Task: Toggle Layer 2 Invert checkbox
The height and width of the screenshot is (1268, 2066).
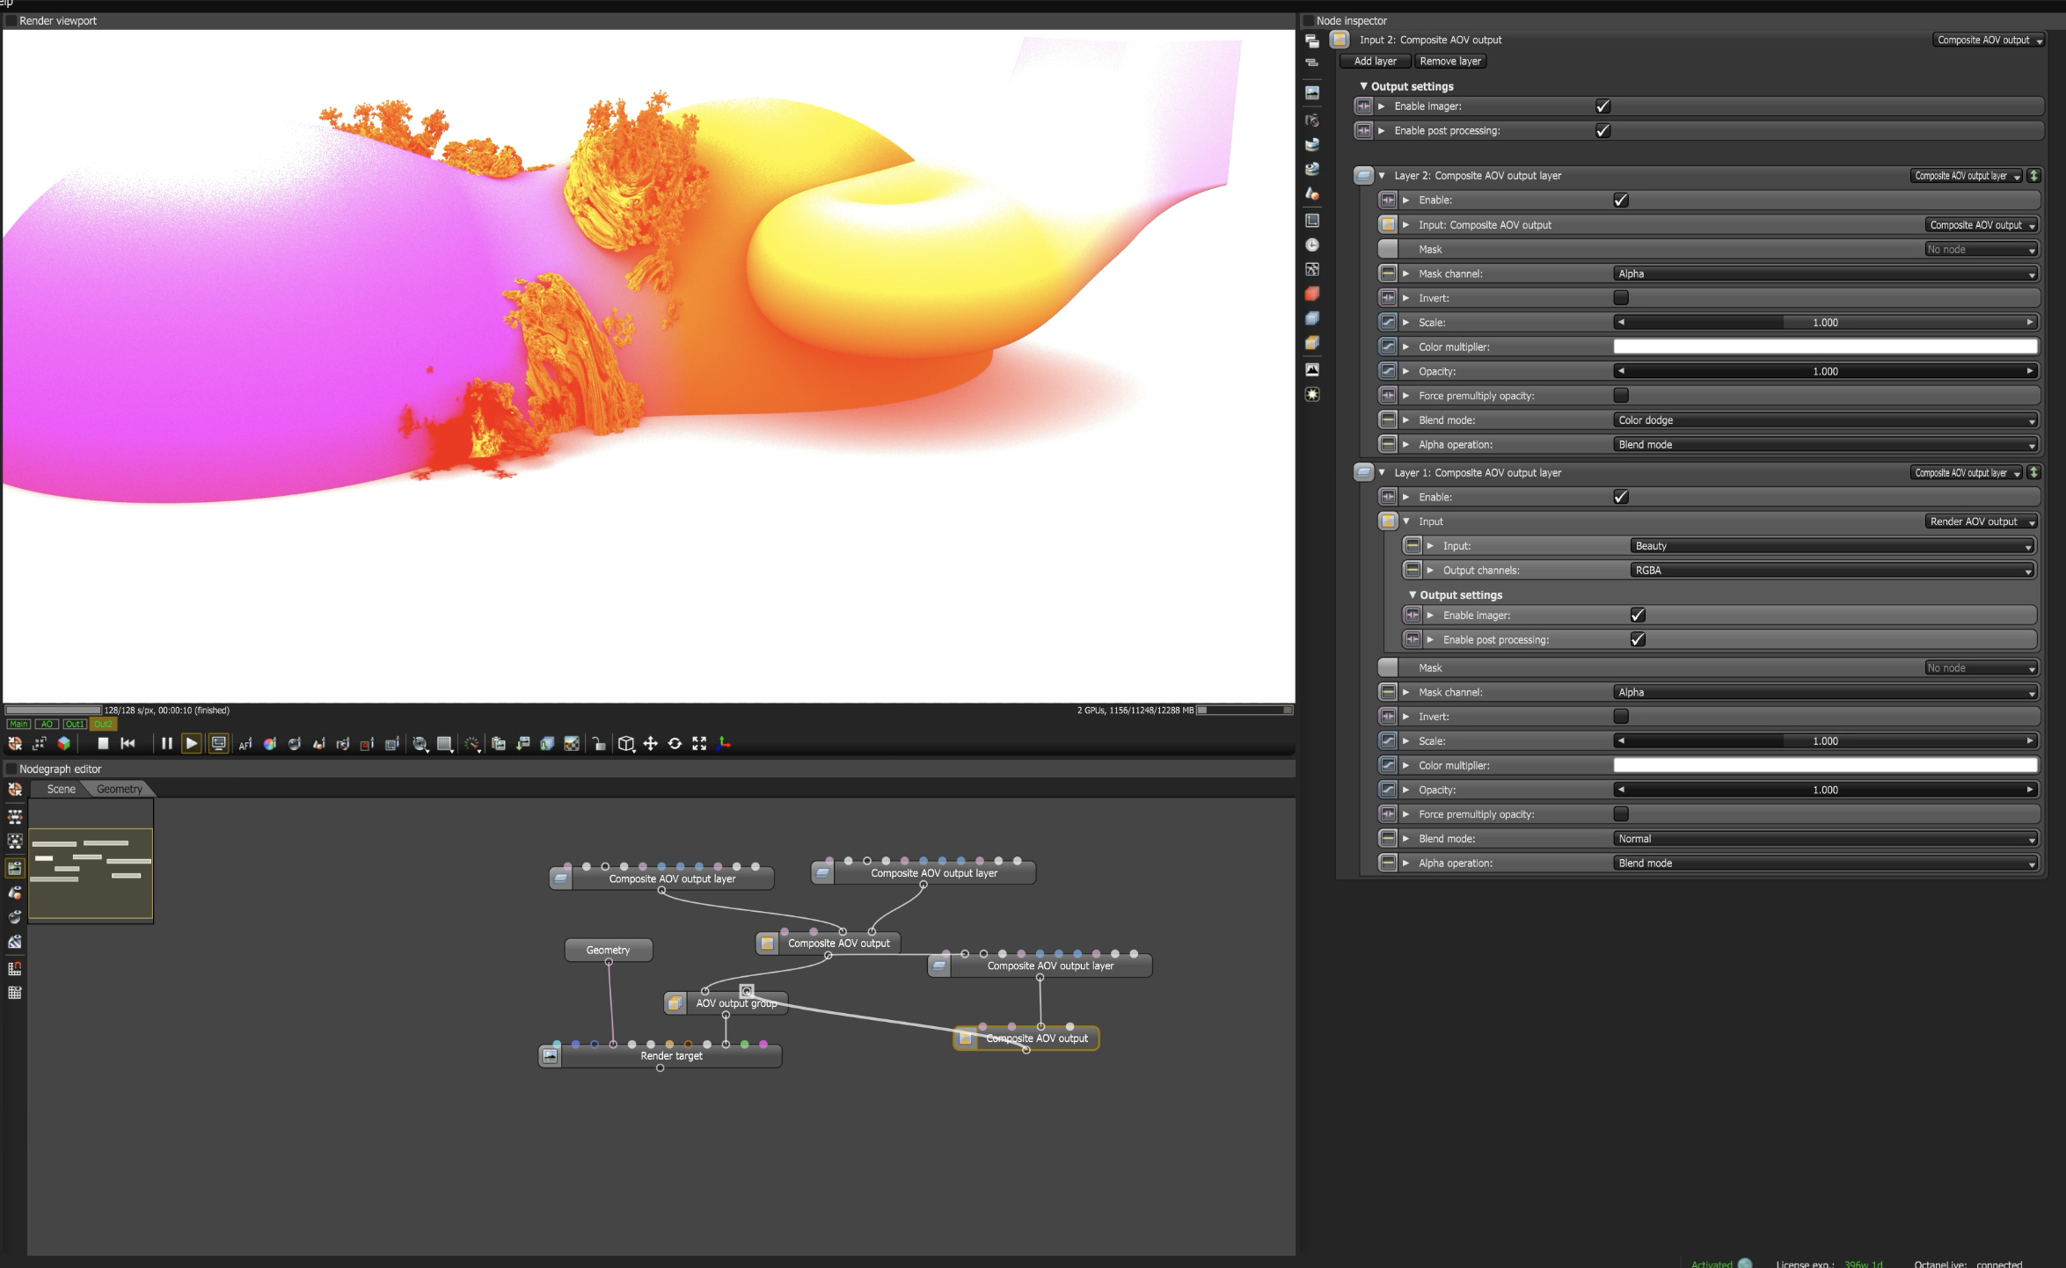Action: 1620,298
